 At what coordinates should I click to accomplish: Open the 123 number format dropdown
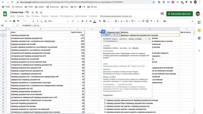[x=50, y=21]
